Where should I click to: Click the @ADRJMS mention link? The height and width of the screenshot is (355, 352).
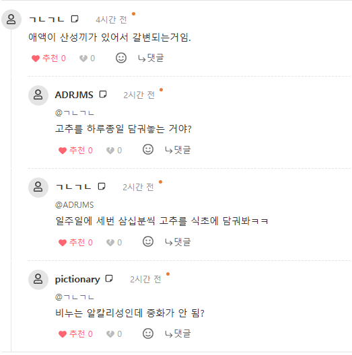pos(74,205)
